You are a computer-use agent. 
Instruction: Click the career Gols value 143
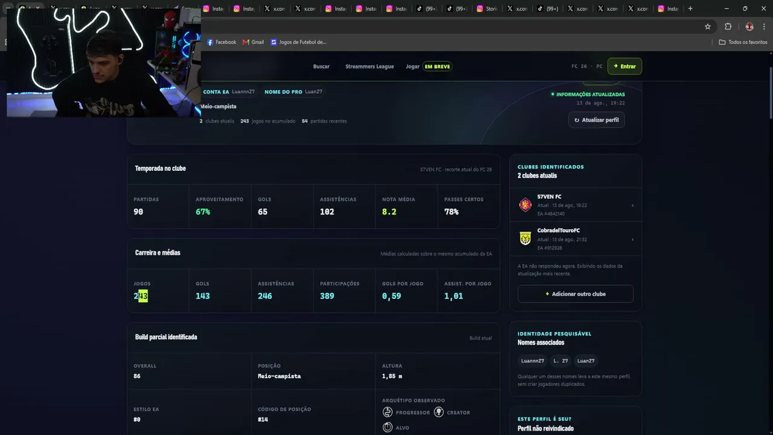tap(203, 296)
